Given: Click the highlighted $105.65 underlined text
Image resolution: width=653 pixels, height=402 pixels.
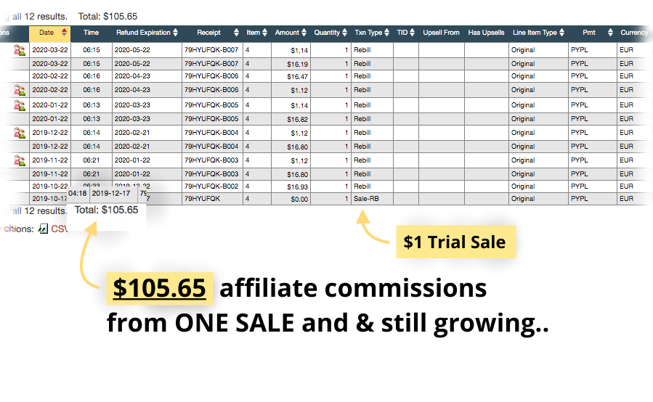Looking at the screenshot, I should [160, 287].
